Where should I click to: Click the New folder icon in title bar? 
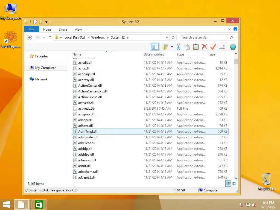pyautogui.click(x=41, y=22)
